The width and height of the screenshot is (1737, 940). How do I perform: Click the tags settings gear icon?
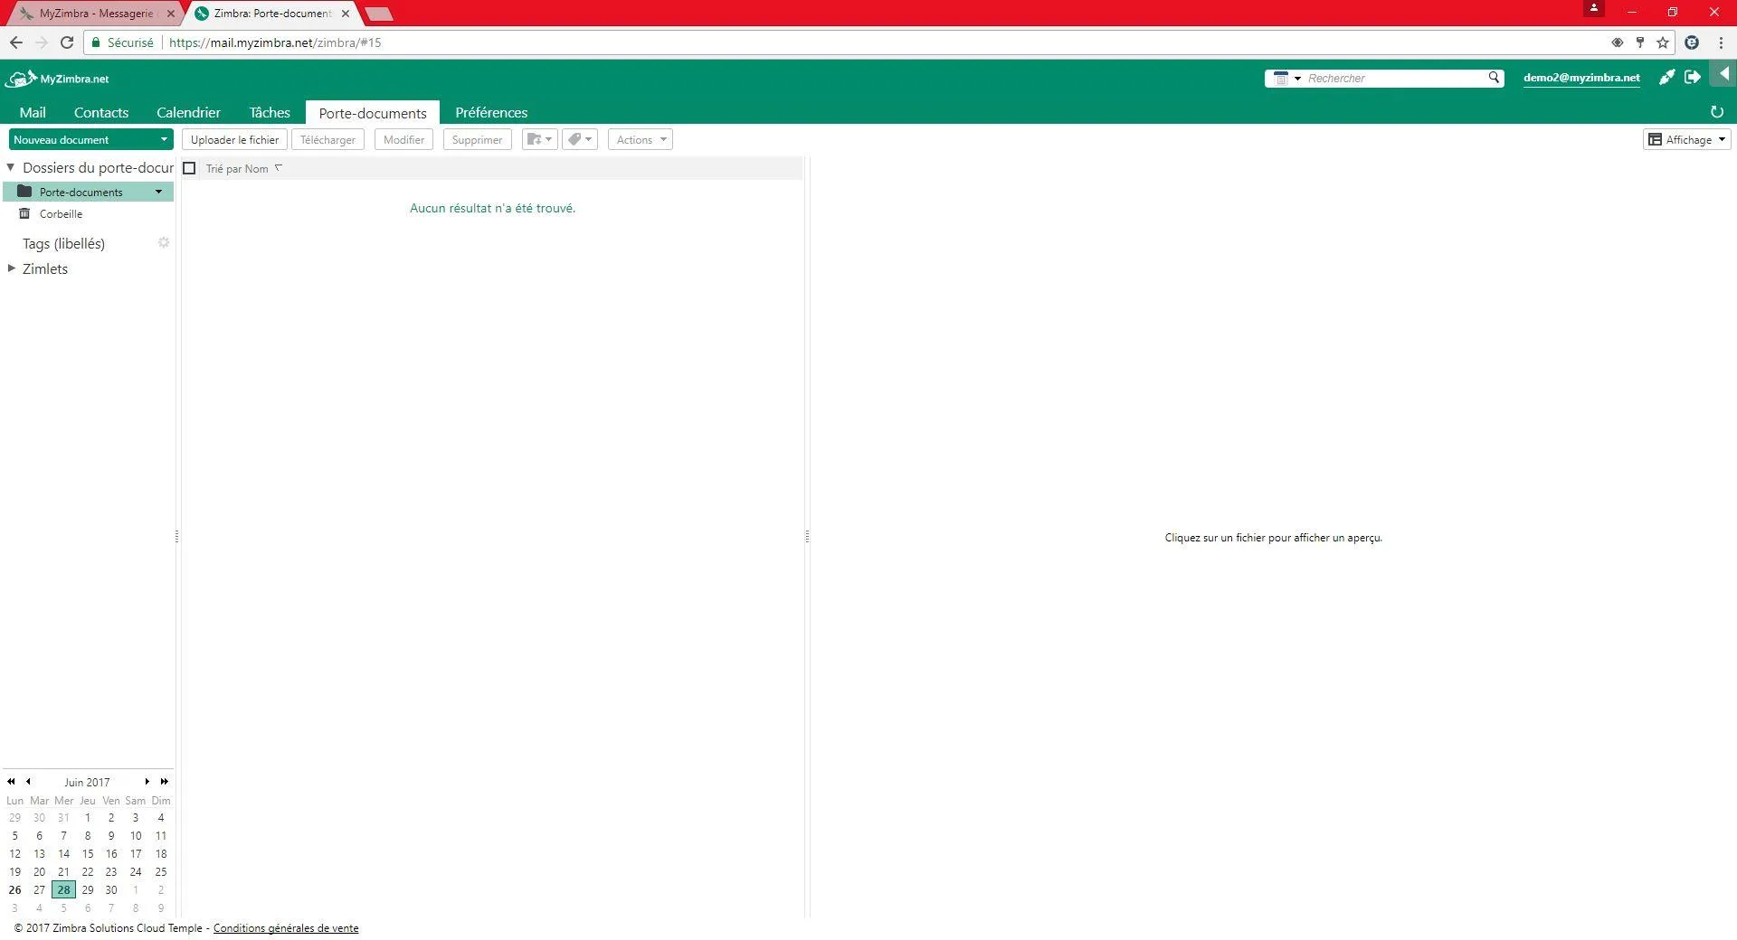(164, 243)
